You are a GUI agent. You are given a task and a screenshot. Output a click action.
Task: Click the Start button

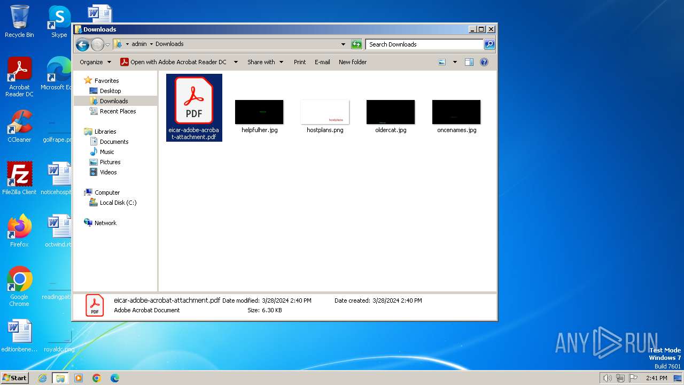click(15, 378)
